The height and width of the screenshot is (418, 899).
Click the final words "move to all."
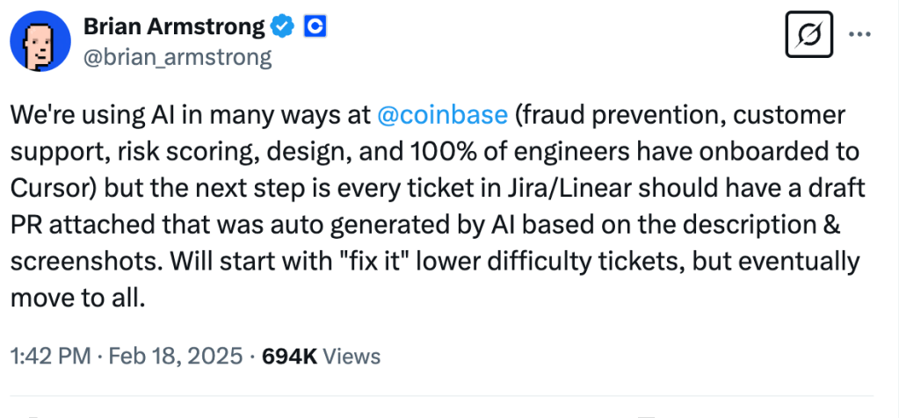pyautogui.click(x=76, y=296)
